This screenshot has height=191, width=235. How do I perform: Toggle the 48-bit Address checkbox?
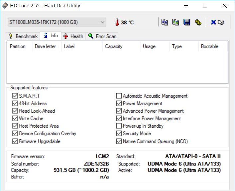pyautogui.click(x=15, y=103)
